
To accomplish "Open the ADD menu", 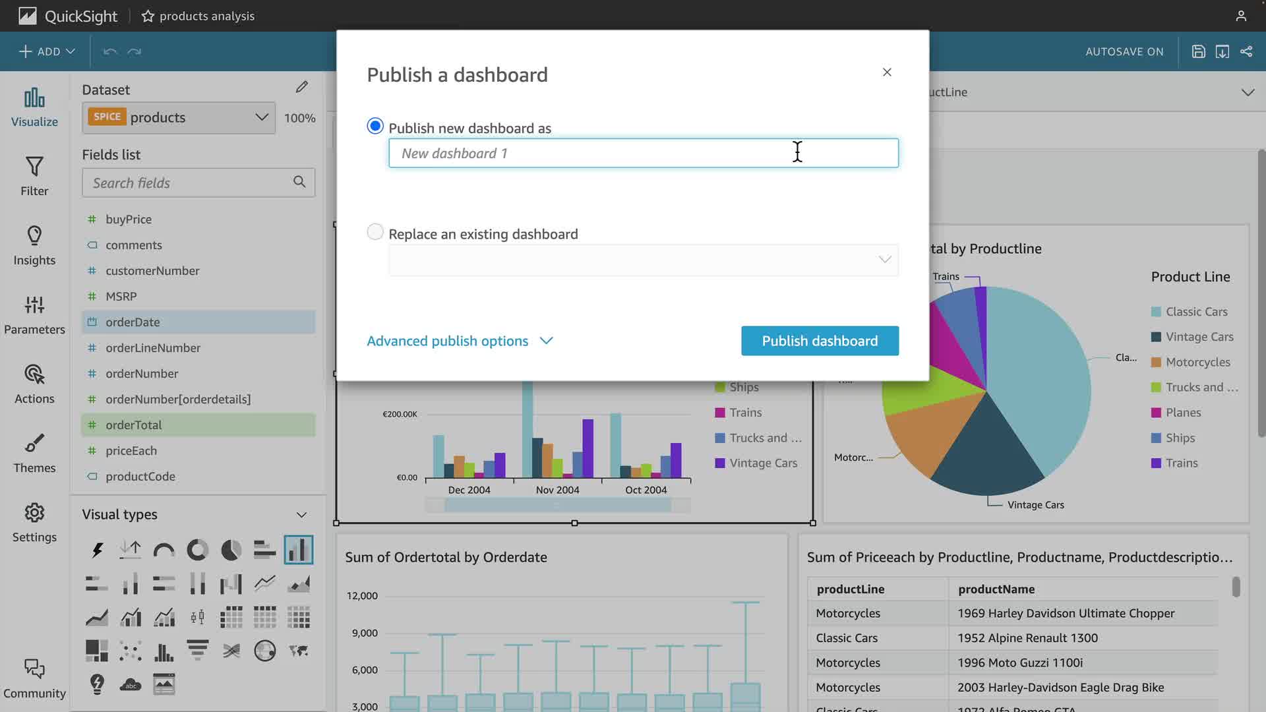I will [47, 51].
